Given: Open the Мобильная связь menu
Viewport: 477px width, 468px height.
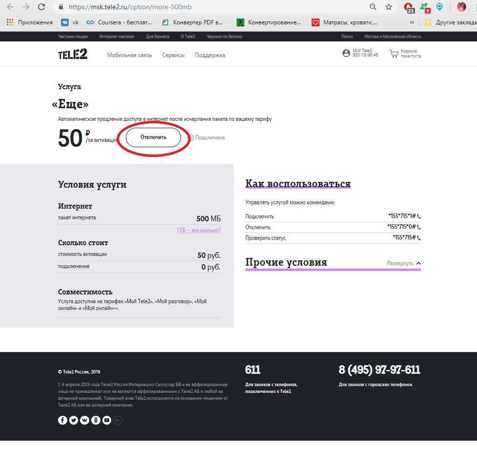Looking at the screenshot, I should [129, 55].
